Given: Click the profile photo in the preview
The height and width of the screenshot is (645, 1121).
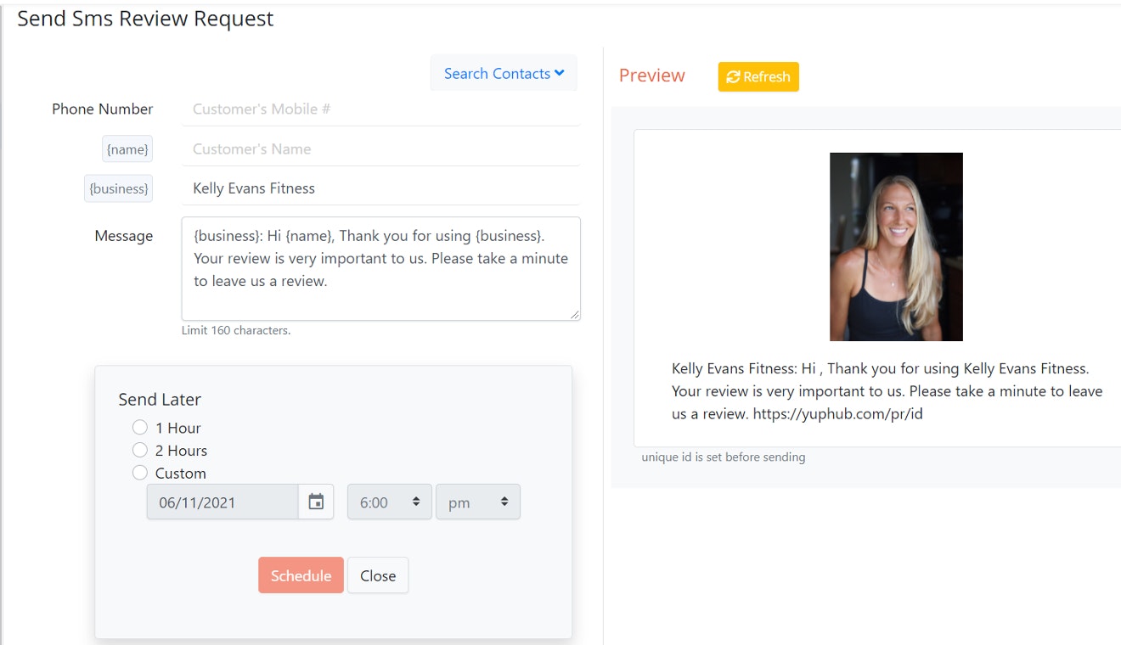Looking at the screenshot, I should [x=896, y=247].
